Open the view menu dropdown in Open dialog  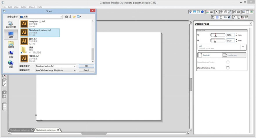[79, 17]
